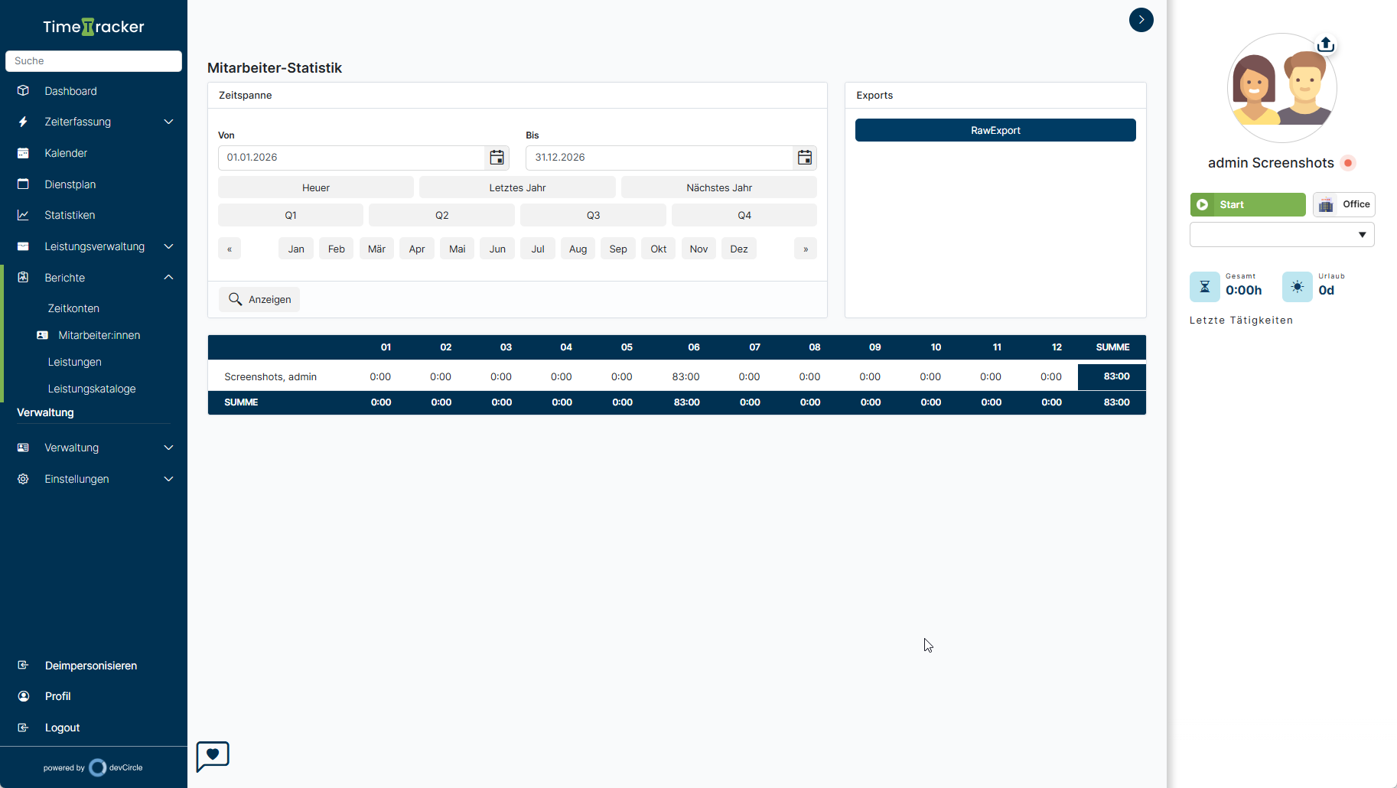Click the Statistiken chart icon
Image resolution: width=1397 pixels, height=788 pixels.
click(x=23, y=215)
